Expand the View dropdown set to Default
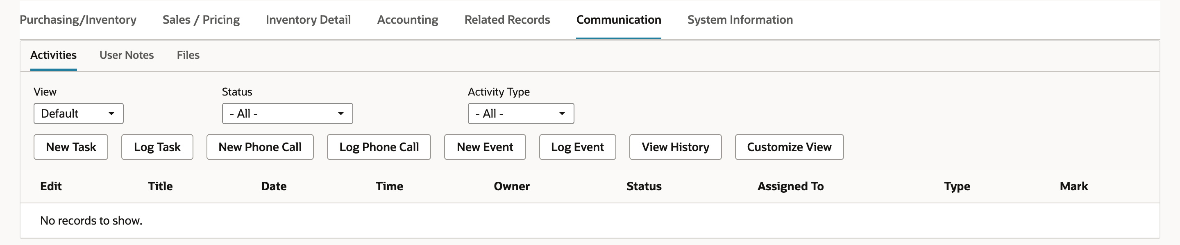The height and width of the screenshot is (245, 1180). [x=78, y=114]
